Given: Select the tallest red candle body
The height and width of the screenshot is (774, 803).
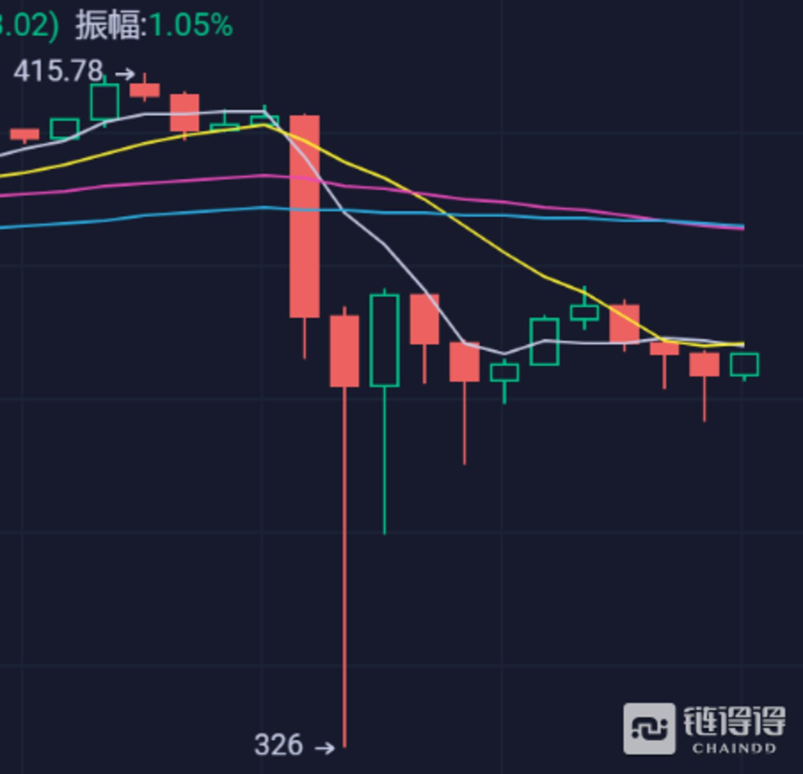Looking at the screenshot, I should [305, 216].
